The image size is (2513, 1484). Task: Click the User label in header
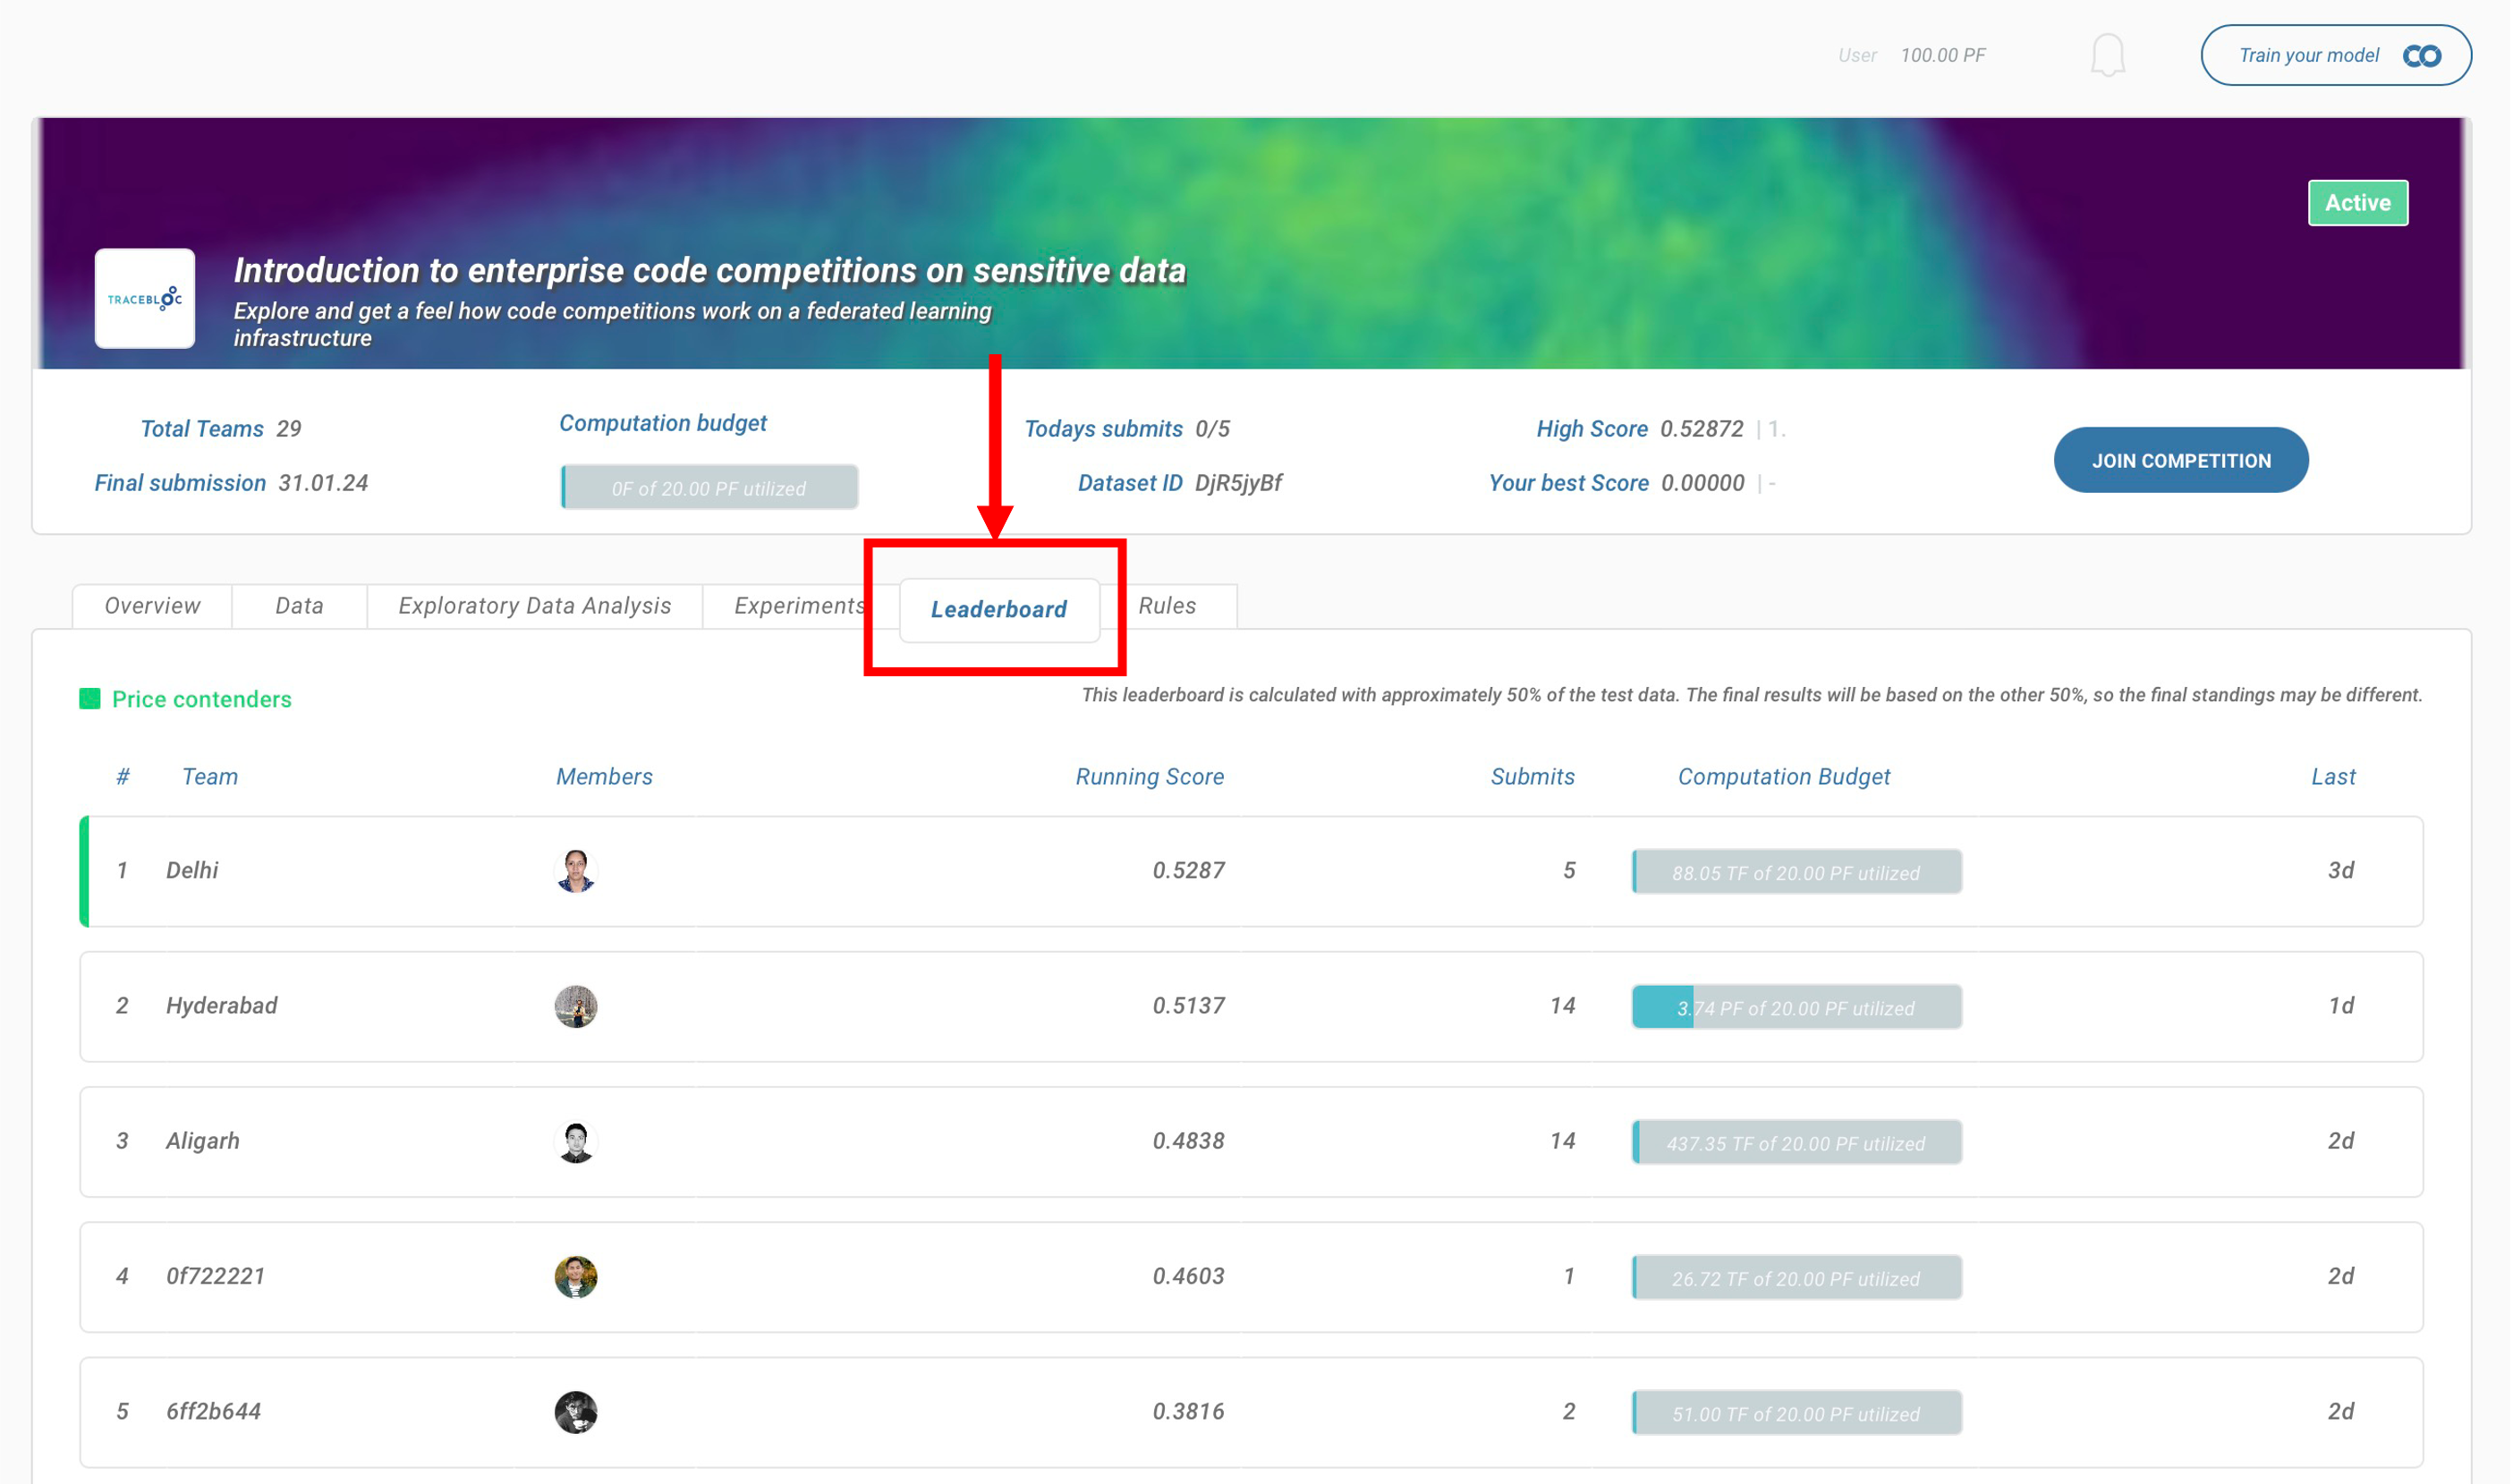1856,55
